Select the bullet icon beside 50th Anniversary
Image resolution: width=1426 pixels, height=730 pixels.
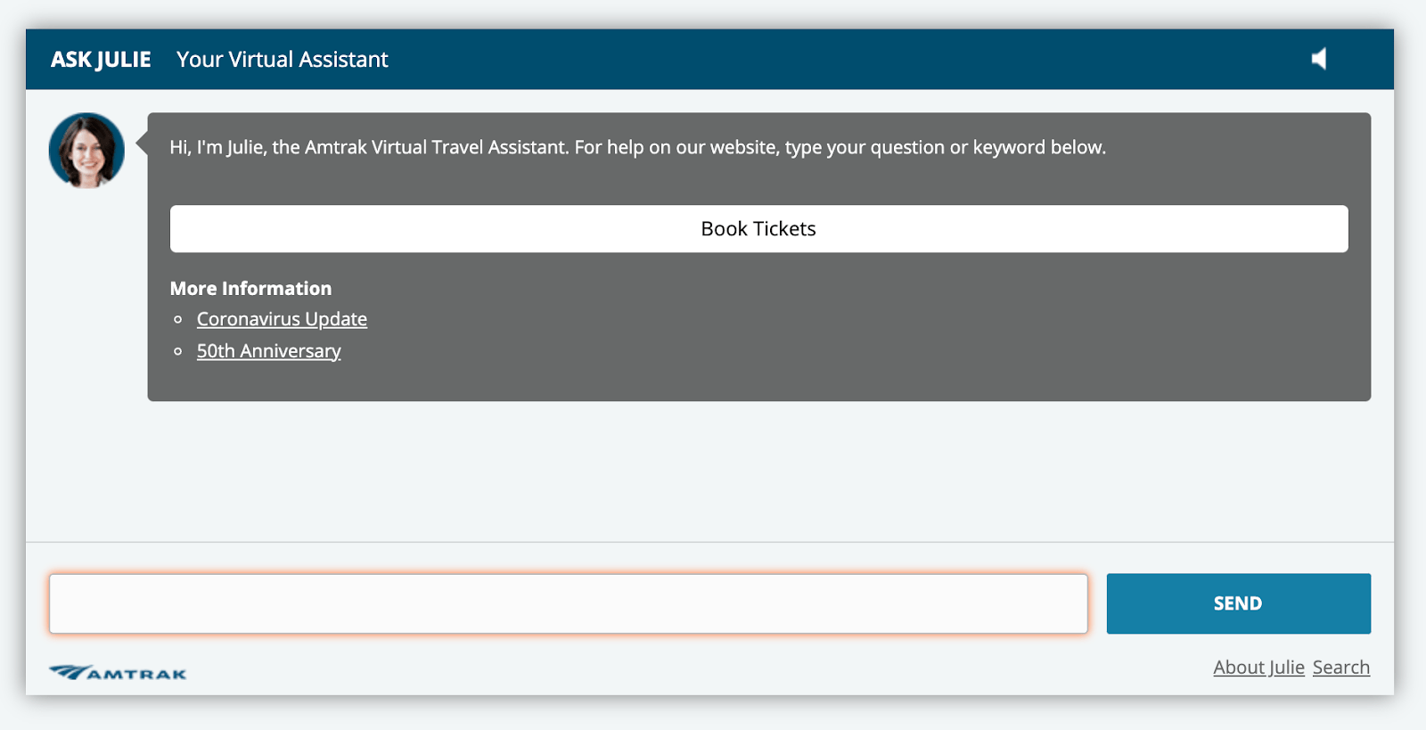tap(178, 352)
